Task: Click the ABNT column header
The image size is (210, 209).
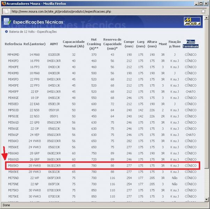Action: (54, 44)
